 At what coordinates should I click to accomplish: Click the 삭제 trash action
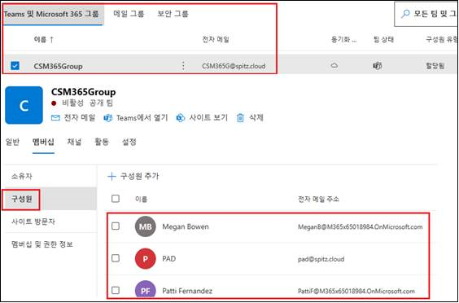[250, 118]
